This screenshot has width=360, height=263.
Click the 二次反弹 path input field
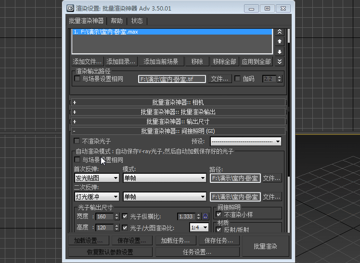coord(235,197)
